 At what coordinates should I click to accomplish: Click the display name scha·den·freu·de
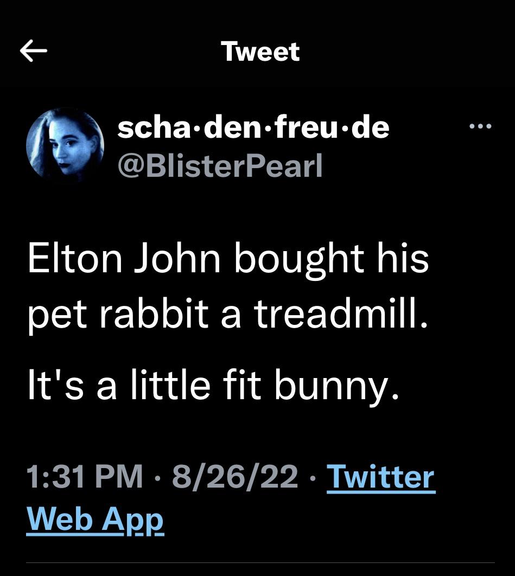[x=253, y=127]
